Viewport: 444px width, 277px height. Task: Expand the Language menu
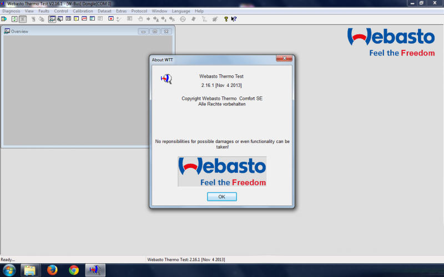181,11
